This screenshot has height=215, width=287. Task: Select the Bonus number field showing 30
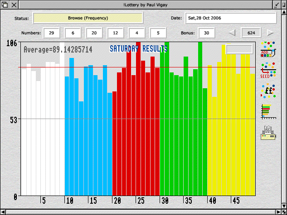point(206,33)
